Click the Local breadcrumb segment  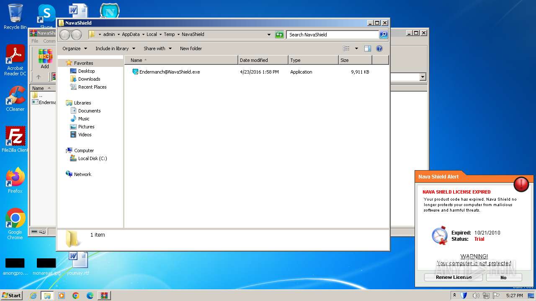tap(152, 35)
